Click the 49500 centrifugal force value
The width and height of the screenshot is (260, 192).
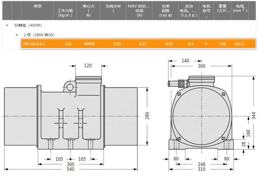coord(89,44)
